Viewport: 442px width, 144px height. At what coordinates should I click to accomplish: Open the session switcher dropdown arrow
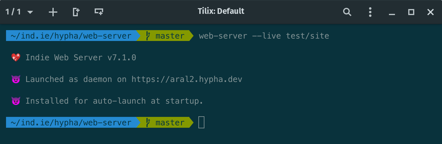pyautogui.click(x=30, y=12)
